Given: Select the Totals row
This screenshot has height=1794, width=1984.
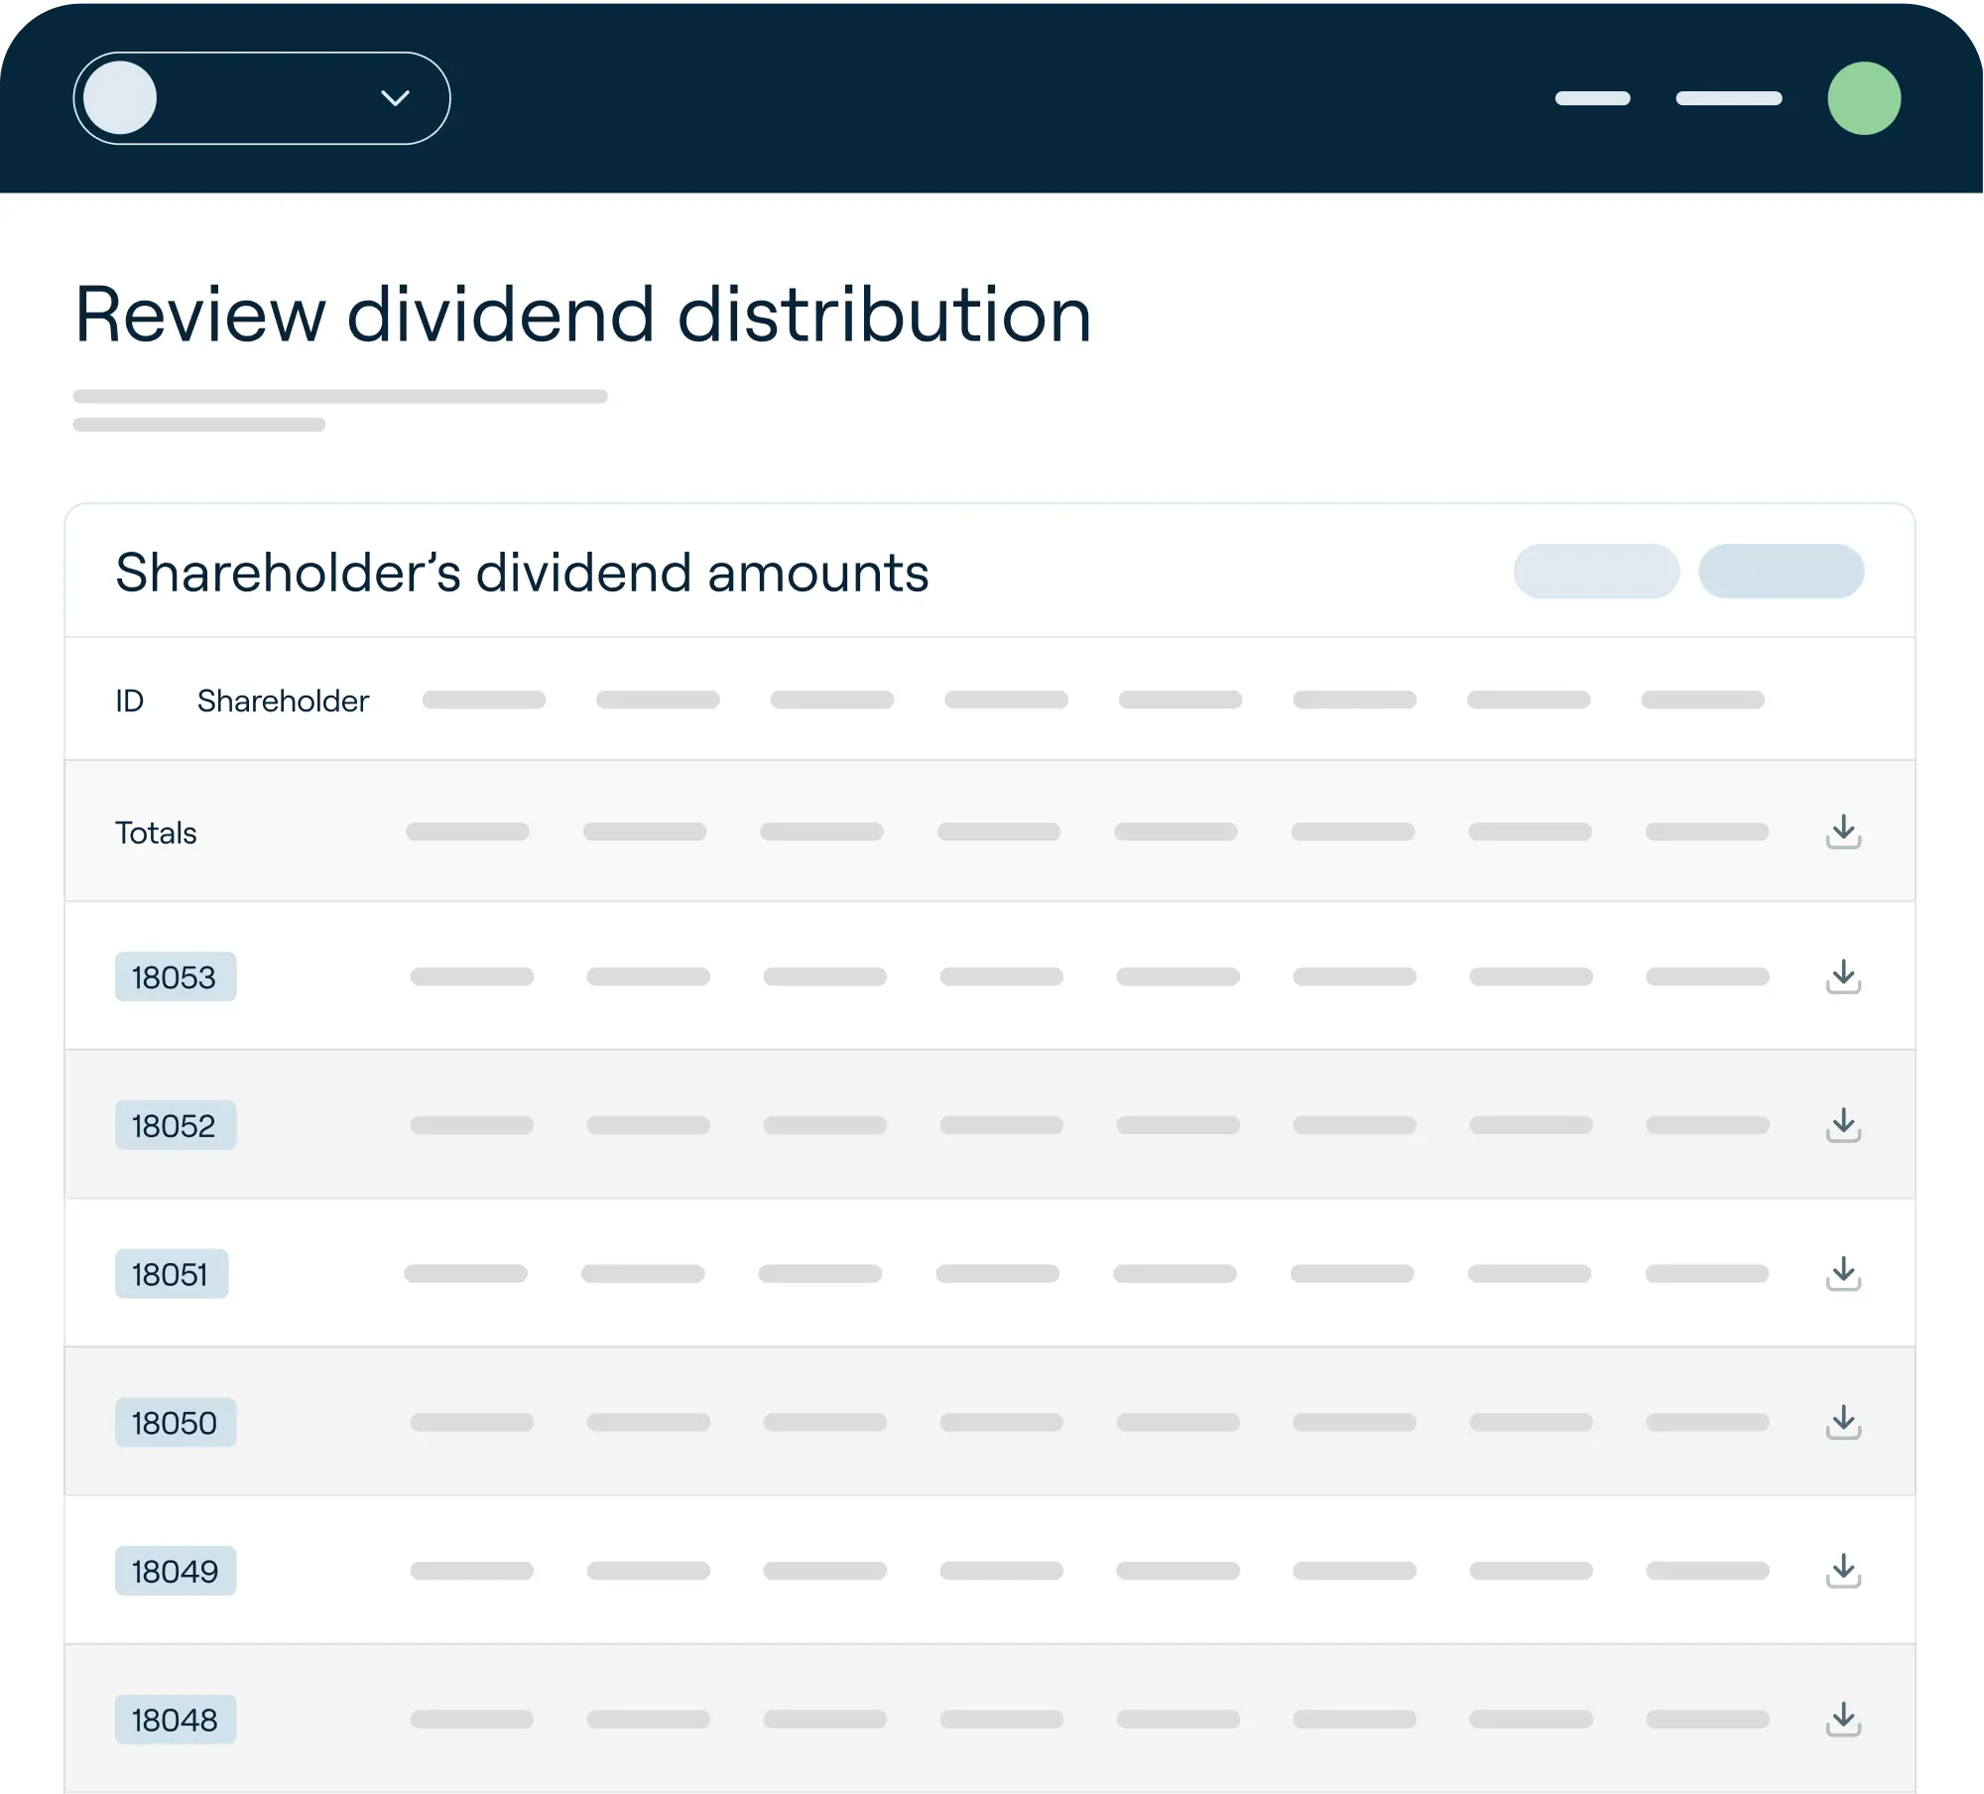Looking at the screenshot, I should 156,833.
